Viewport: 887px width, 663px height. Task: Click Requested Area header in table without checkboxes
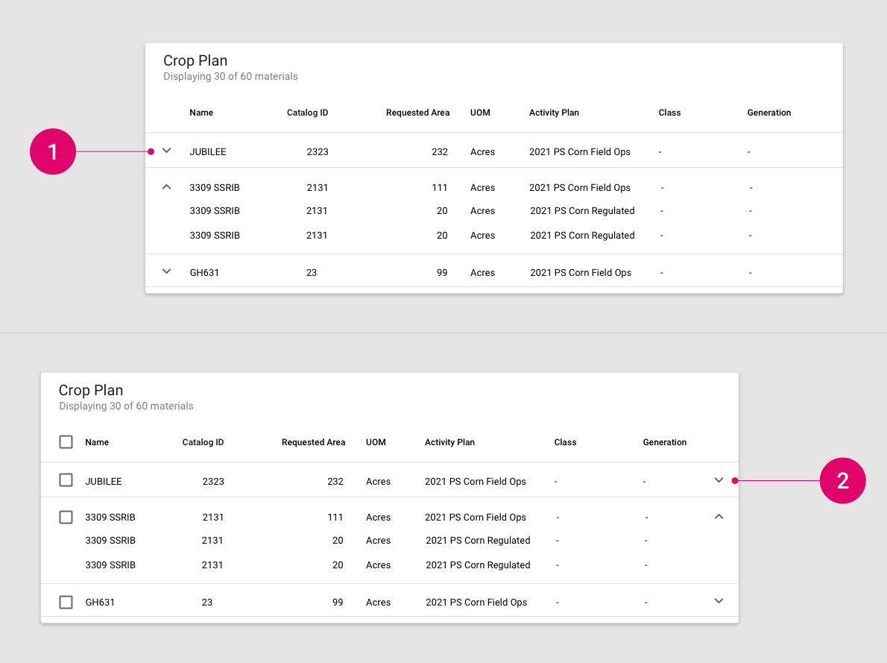click(x=417, y=113)
